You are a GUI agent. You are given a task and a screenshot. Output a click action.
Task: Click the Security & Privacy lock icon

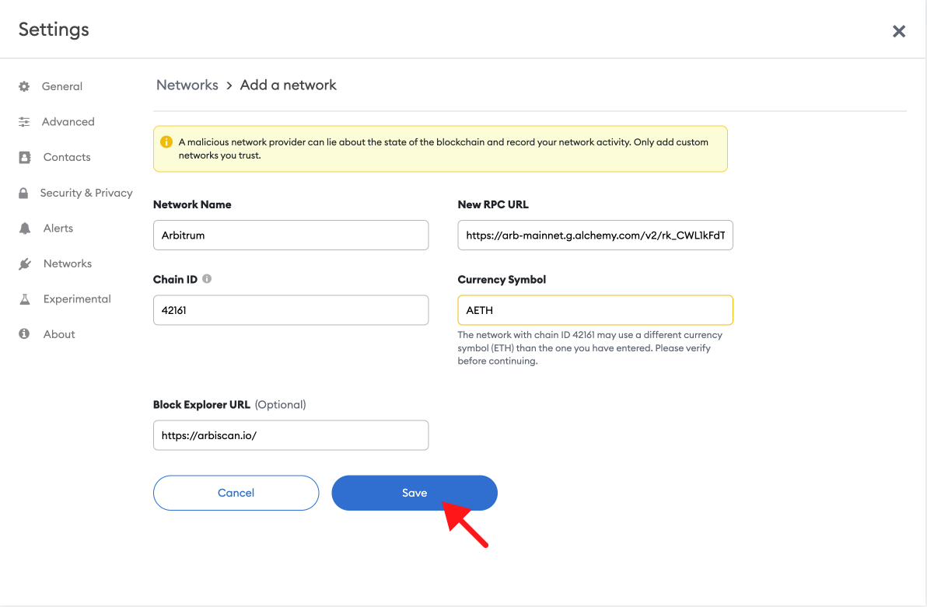click(x=23, y=193)
